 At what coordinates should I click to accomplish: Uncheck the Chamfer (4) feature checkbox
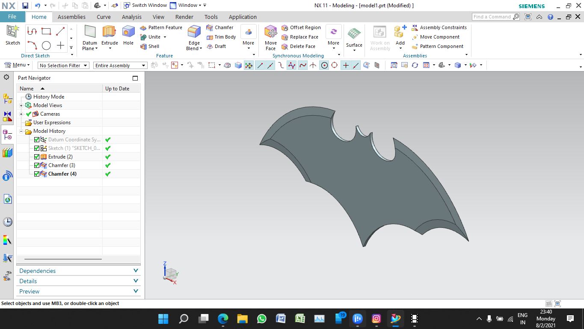[x=37, y=174]
